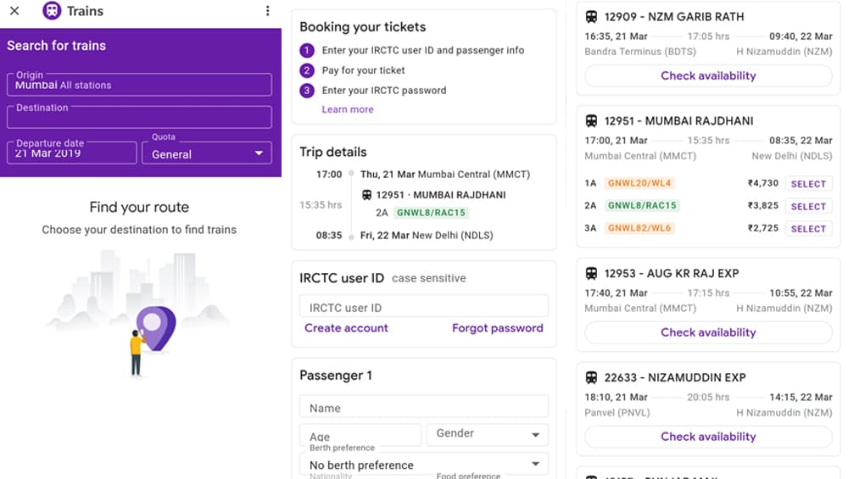Expand the Gender dropdown for Passenger 1
This screenshot has height=479, width=848.
(488, 434)
